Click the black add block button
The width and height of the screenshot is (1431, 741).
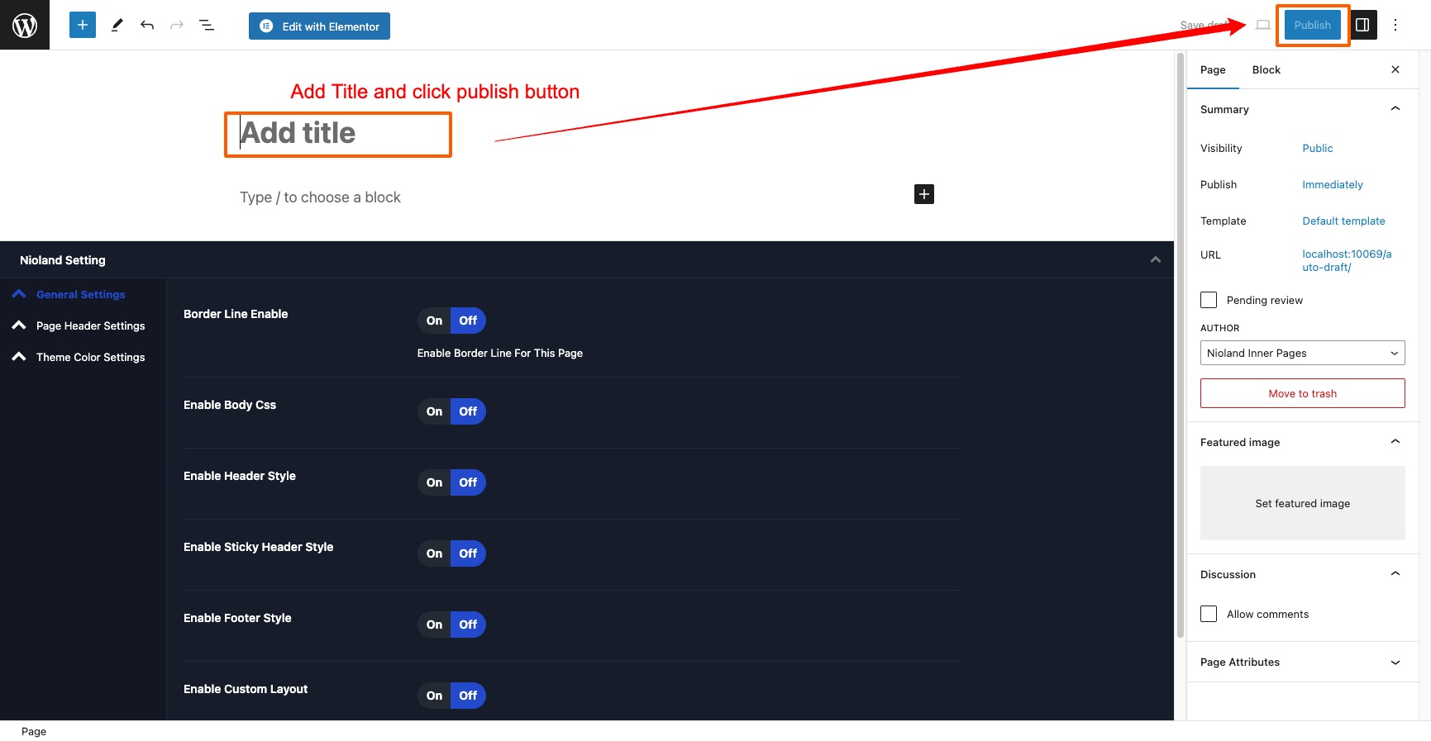pos(924,194)
